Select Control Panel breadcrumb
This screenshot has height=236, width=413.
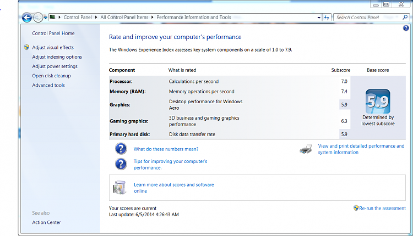coord(78,18)
